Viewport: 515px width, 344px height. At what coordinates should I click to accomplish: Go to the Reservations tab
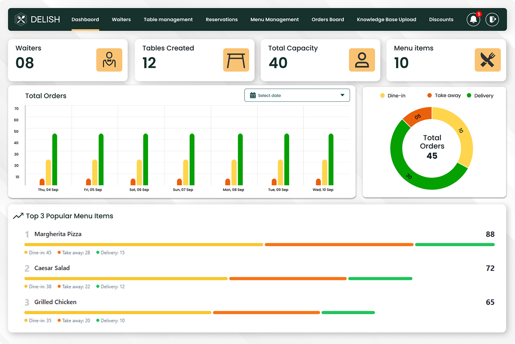(221, 20)
